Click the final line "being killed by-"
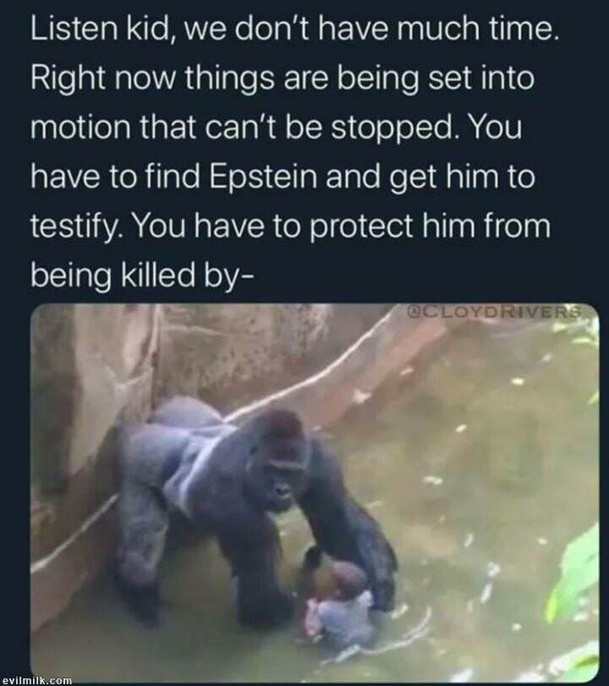Image resolution: width=609 pixels, height=686 pixels. (x=142, y=276)
